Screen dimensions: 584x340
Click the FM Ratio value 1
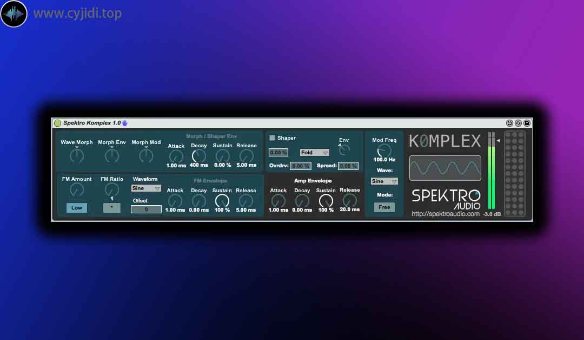click(112, 199)
